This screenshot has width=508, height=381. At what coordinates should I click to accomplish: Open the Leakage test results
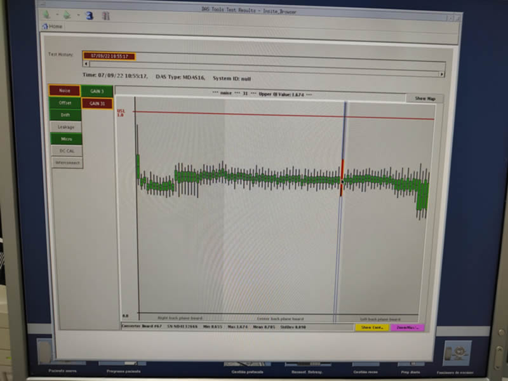(x=66, y=127)
